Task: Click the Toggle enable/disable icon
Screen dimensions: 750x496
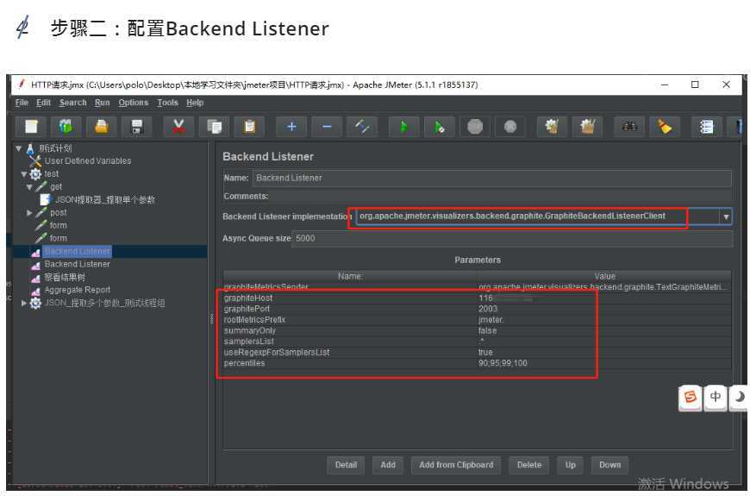Action: 362,127
